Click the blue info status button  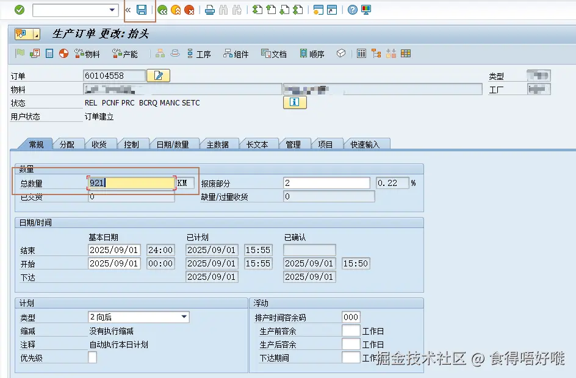tap(295, 102)
